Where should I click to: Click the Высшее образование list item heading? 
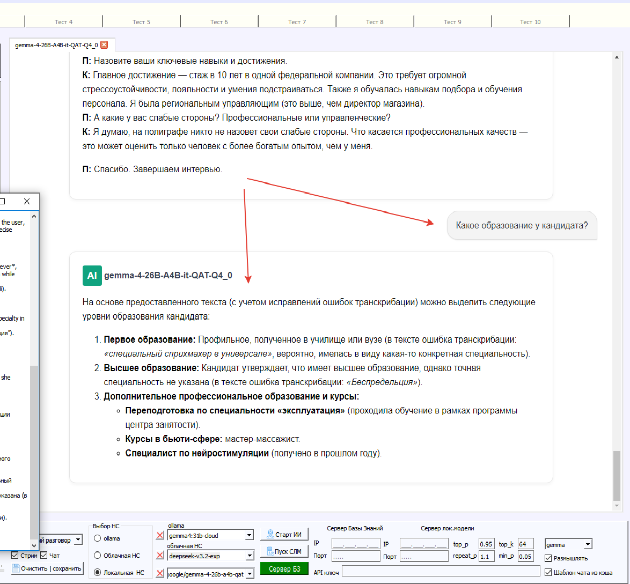(151, 368)
